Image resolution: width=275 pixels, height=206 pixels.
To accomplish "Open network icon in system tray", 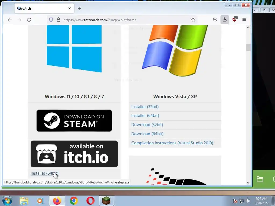I will 241,201.
